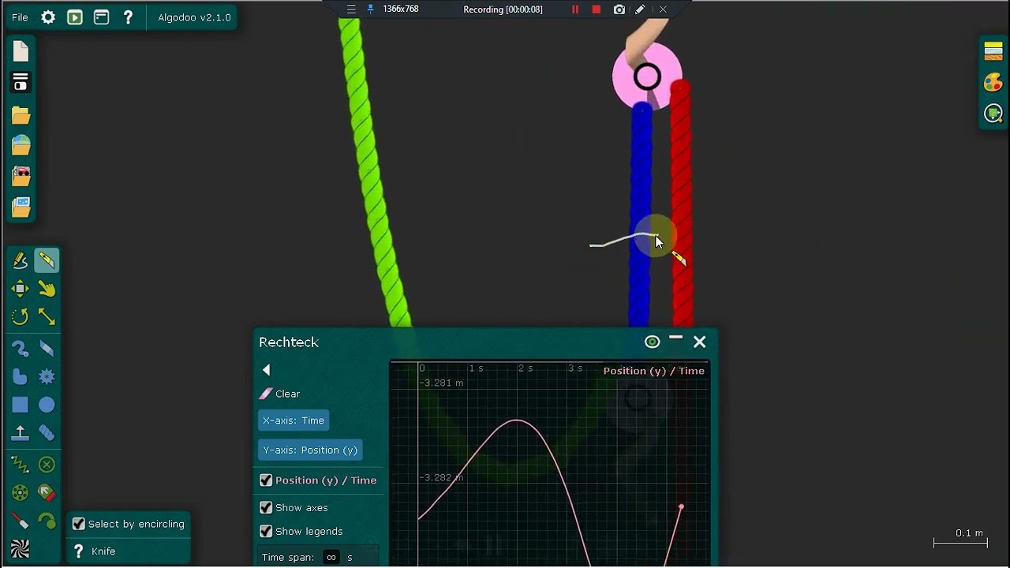Pause the screen recording
Image resolution: width=1010 pixels, height=568 pixels.
pyautogui.click(x=575, y=9)
